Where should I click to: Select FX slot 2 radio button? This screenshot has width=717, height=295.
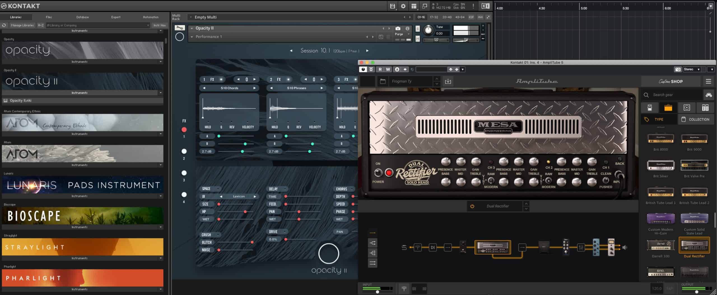pos(184,151)
